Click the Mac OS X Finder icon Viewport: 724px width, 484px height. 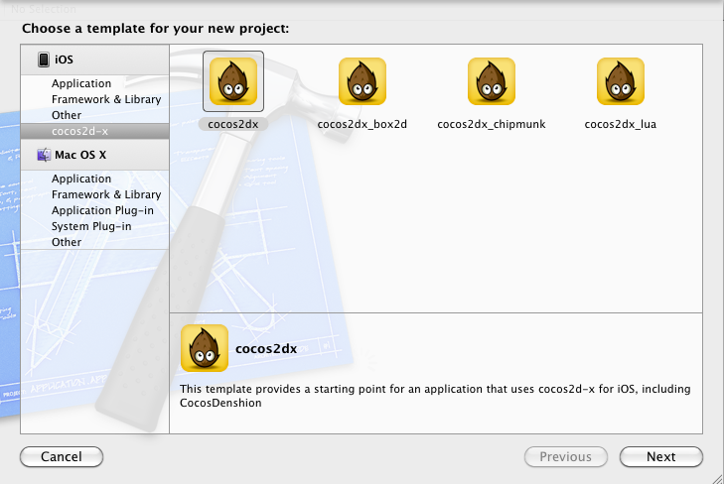[x=44, y=155]
